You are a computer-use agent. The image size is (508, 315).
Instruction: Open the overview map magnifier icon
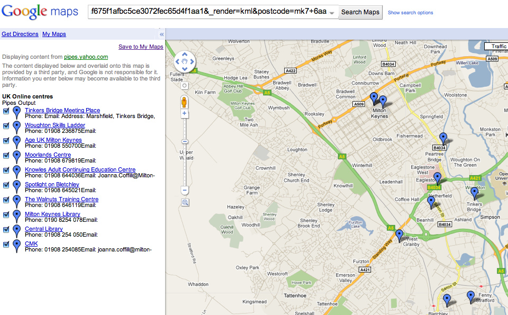185,202
